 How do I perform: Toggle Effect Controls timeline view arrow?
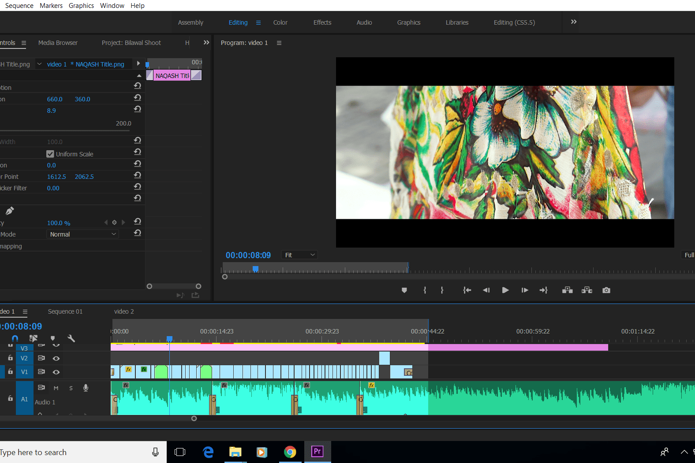click(138, 63)
